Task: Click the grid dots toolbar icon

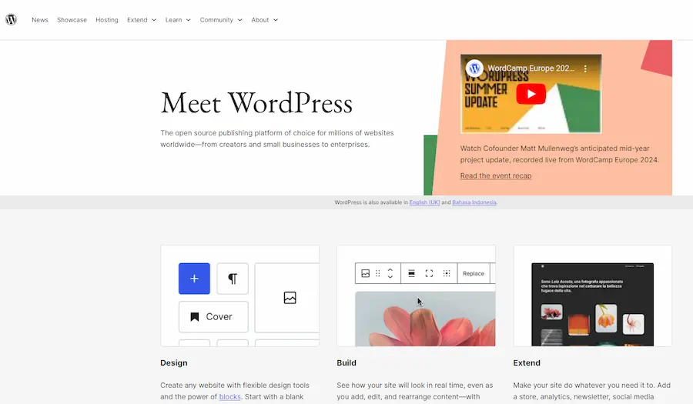Action: coord(447,273)
